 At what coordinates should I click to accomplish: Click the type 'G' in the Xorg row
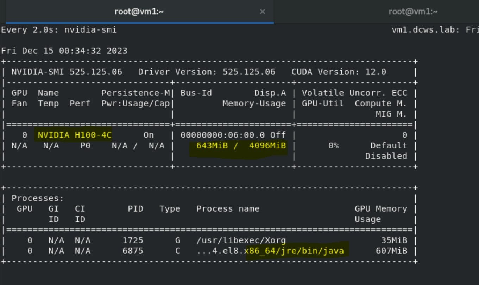click(x=178, y=240)
